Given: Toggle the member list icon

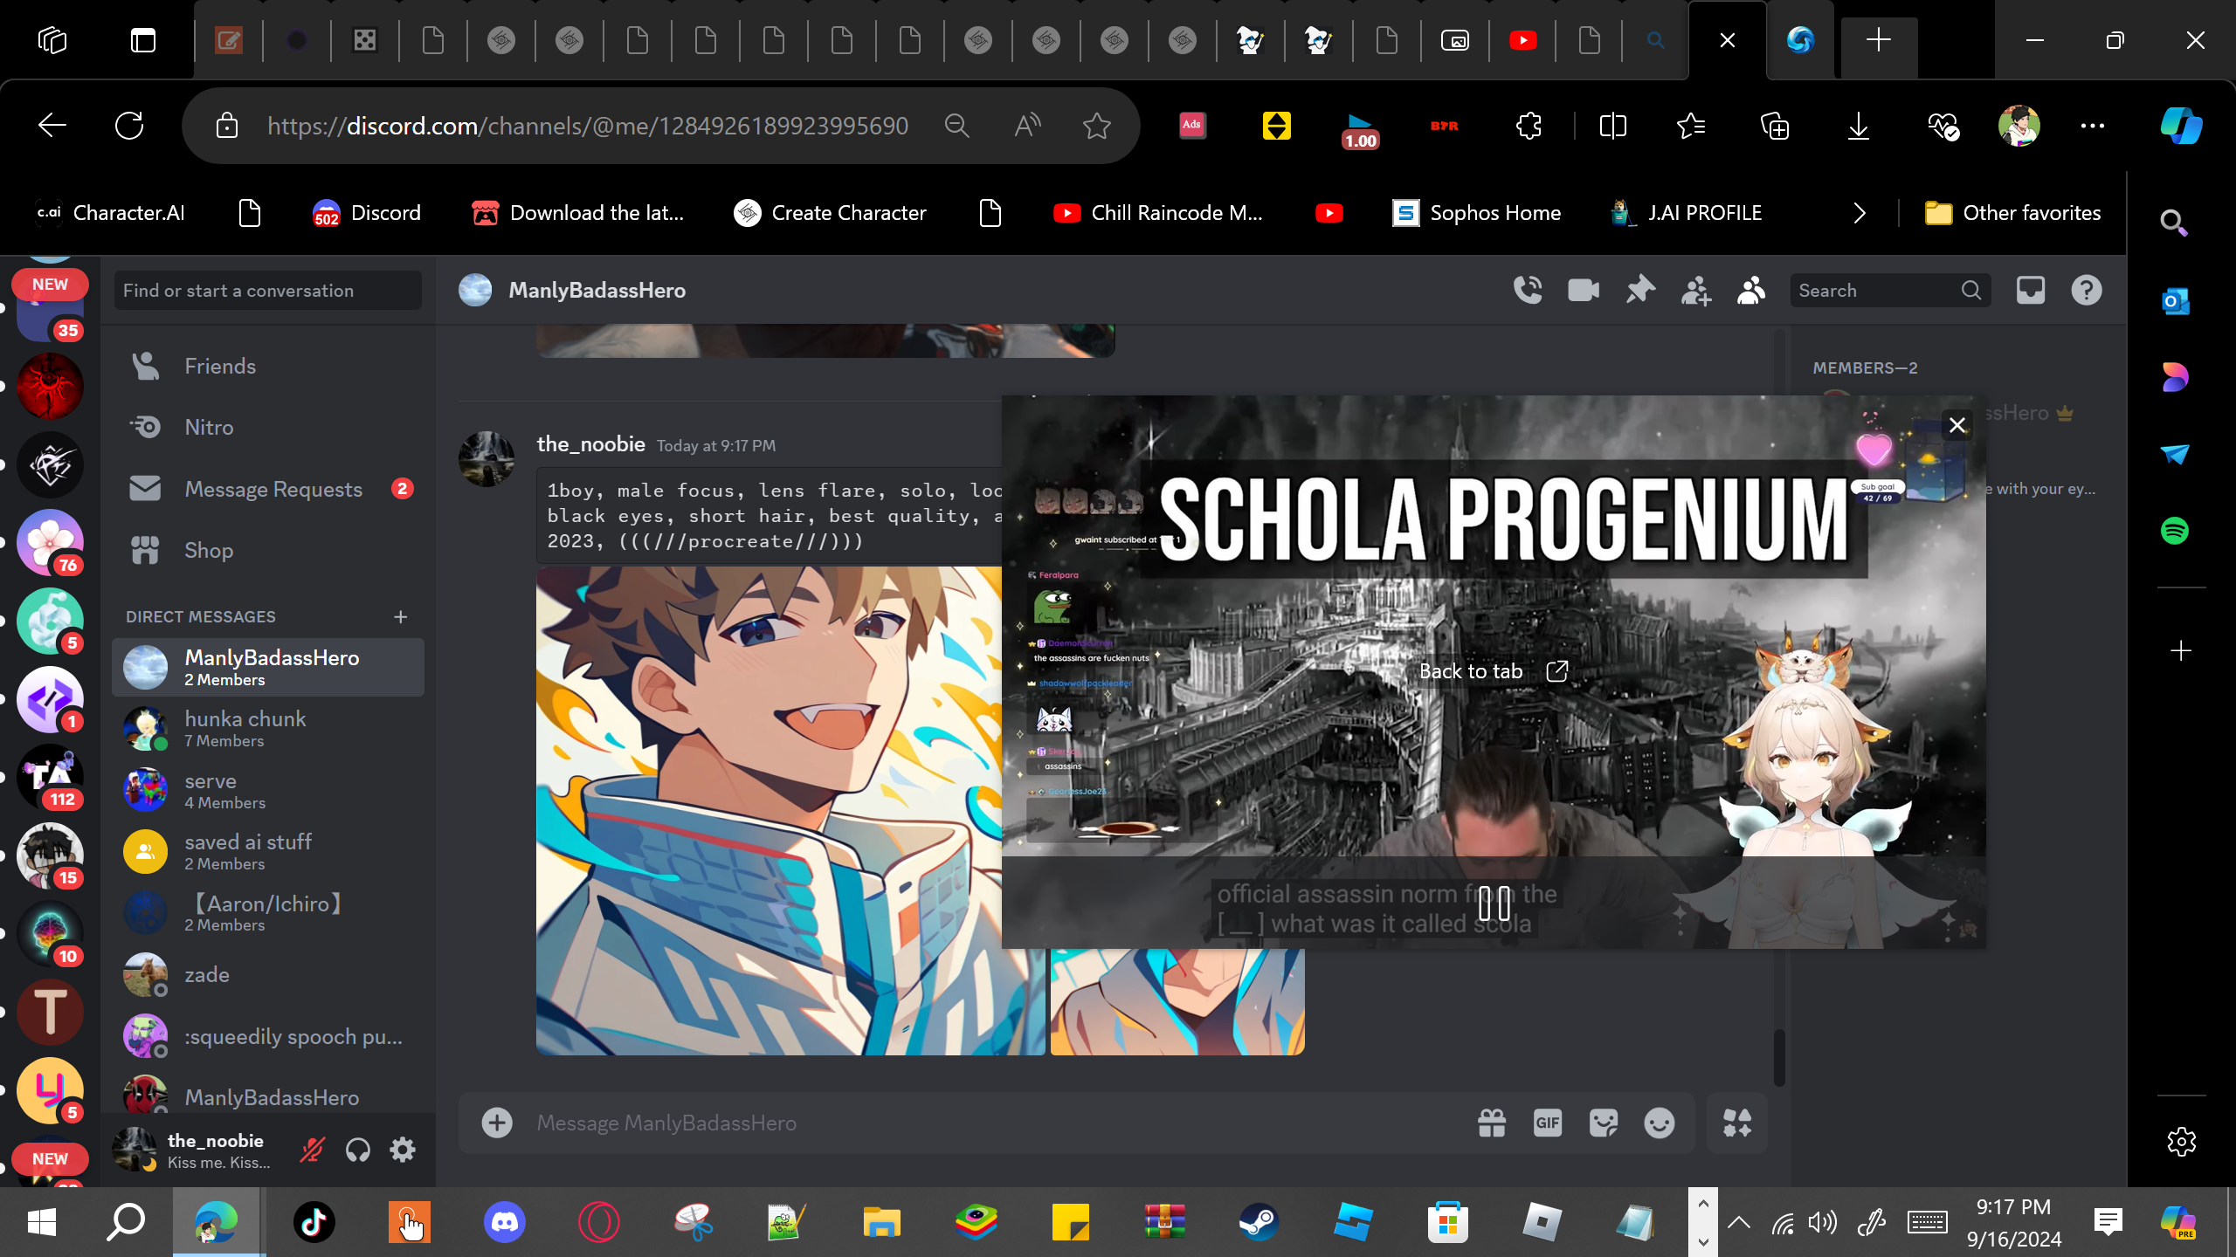Looking at the screenshot, I should [x=1751, y=290].
